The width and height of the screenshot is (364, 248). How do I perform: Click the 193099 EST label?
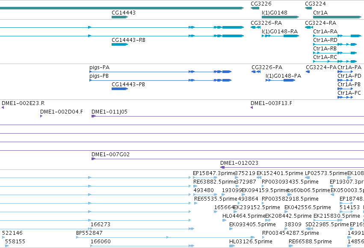coord(232,190)
